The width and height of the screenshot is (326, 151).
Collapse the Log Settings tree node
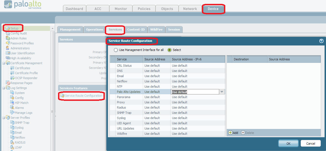4,88
